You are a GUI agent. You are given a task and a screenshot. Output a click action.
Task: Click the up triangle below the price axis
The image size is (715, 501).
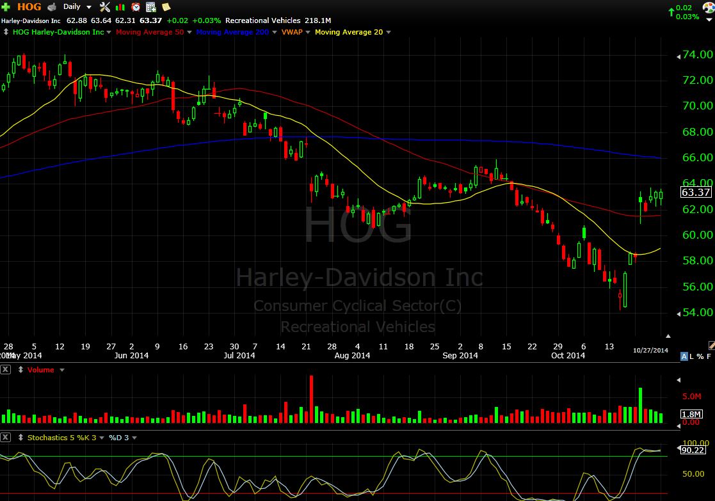668,336
